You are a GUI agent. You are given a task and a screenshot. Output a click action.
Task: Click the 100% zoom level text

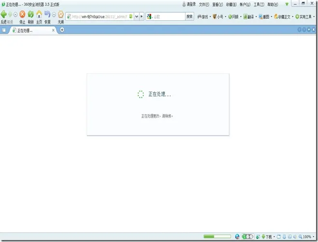coord(307,237)
